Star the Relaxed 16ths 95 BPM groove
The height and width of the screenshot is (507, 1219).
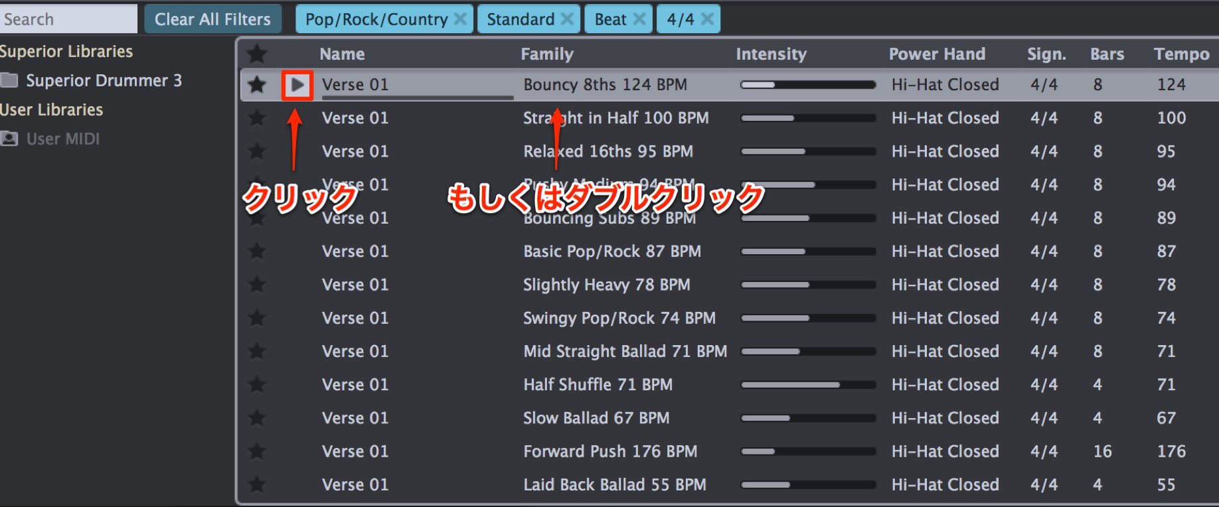(257, 151)
